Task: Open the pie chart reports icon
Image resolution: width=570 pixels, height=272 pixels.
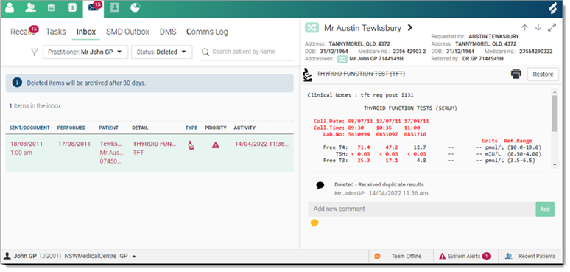Action: (x=136, y=7)
